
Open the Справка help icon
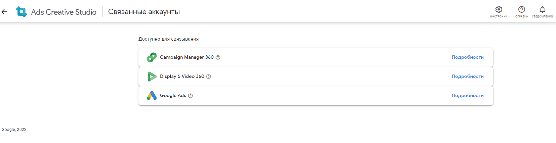click(521, 9)
